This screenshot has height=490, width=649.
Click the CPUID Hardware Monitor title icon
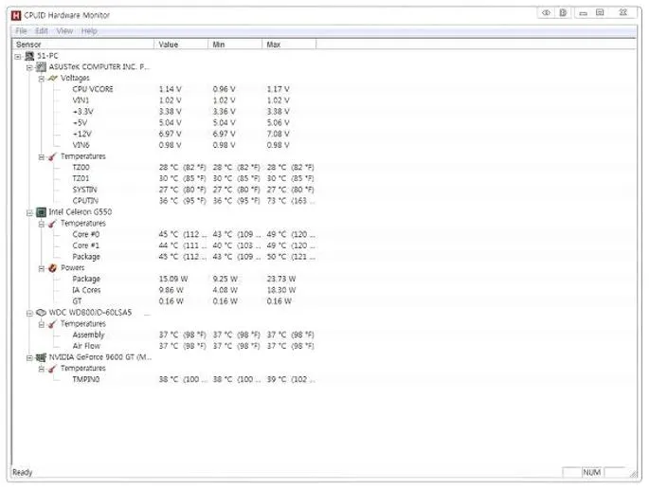tap(16, 16)
